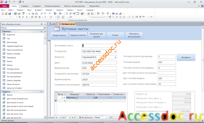Collapse the Таблицы group in navigation pane
204x123 pixels.
[x=41, y=31]
